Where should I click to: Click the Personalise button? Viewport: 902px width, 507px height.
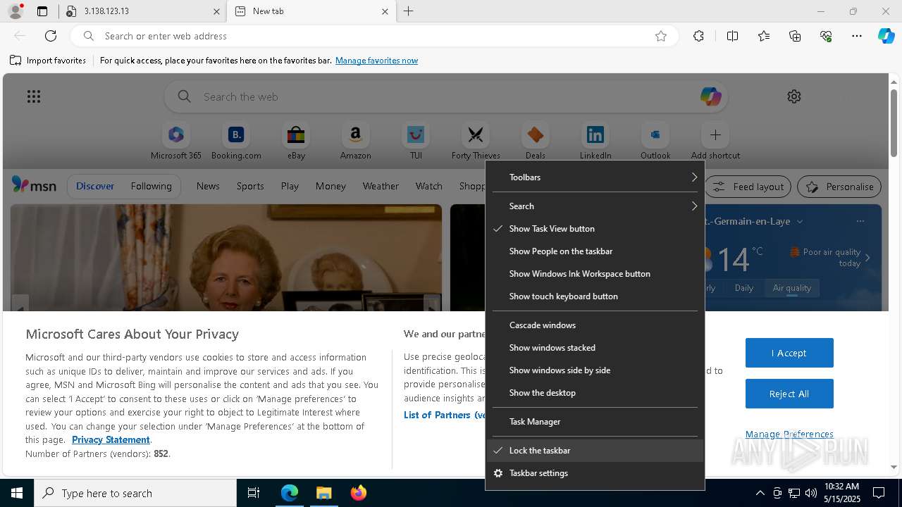click(839, 187)
